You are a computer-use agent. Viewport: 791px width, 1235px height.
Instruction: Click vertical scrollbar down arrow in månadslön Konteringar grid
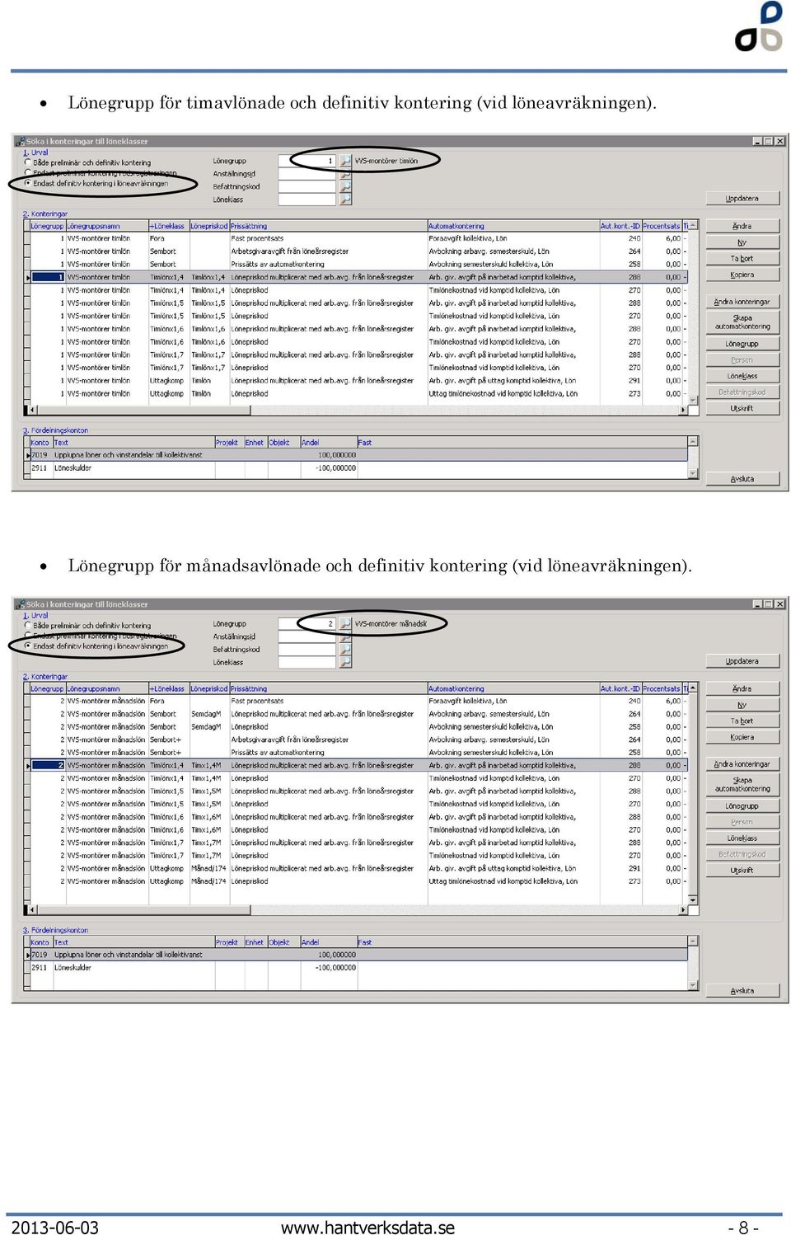(x=693, y=899)
